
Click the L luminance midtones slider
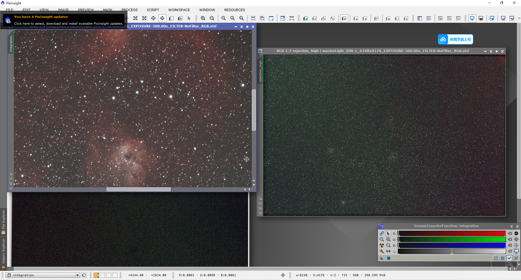coord(452,252)
